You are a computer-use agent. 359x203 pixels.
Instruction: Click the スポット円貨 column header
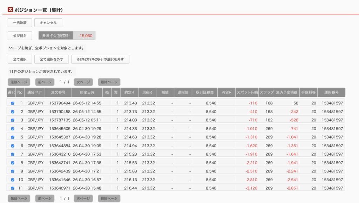[x=247, y=92]
